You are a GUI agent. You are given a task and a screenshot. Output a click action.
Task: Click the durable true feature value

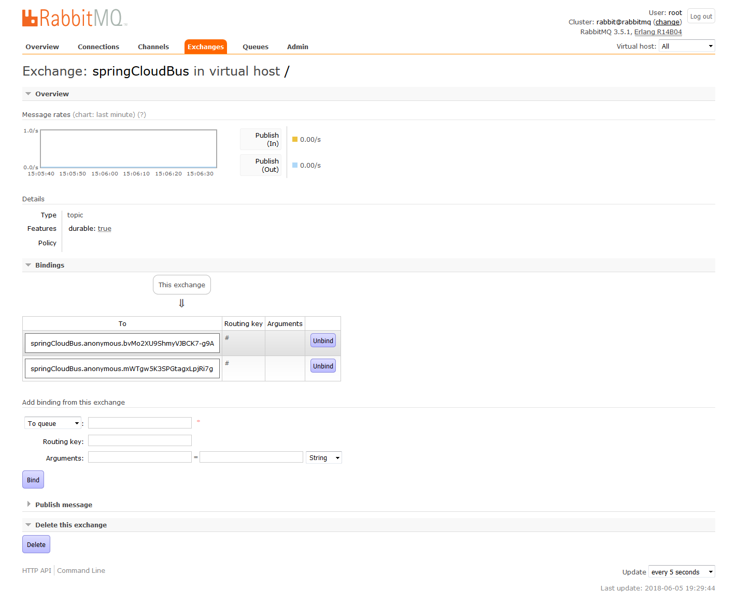coord(104,228)
